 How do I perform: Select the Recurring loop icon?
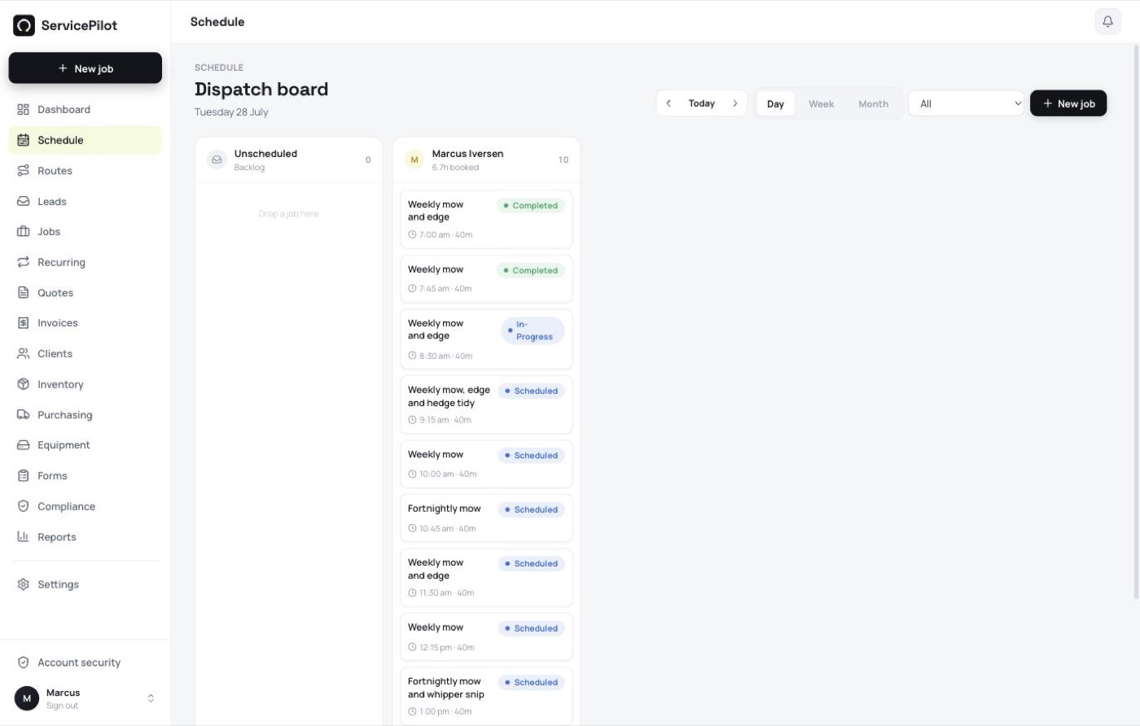(x=23, y=262)
